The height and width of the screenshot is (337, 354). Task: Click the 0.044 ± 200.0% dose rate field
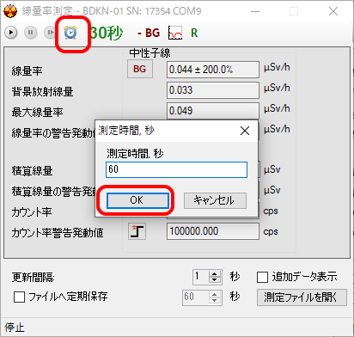(x=213, y=70)
